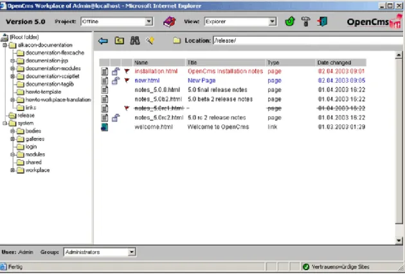
Task: Expand the documentation-jsp tree node
Action: pos(12,61)
